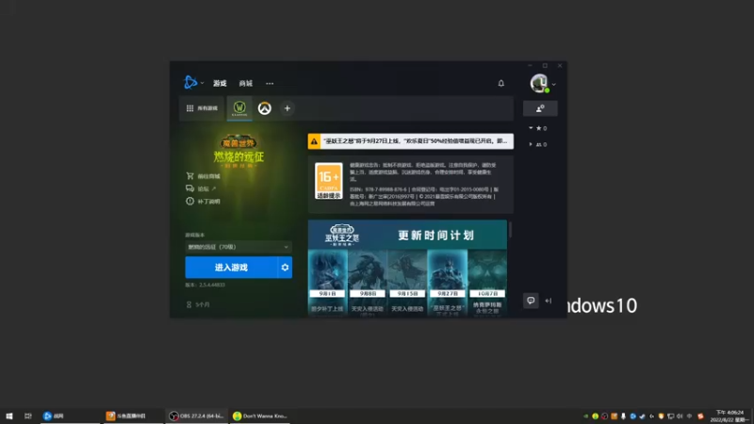Viewport: 754px width, 424px height.
Task: Open the patch notes link
Action: tap(203, 201)
